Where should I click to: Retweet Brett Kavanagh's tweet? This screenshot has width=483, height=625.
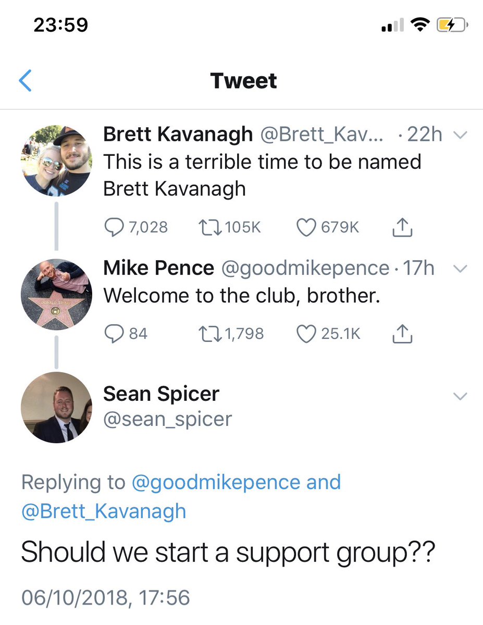(x=210, y=228)
